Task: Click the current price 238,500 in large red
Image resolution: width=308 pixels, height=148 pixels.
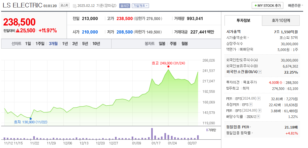Action: [x=19, y=22]
